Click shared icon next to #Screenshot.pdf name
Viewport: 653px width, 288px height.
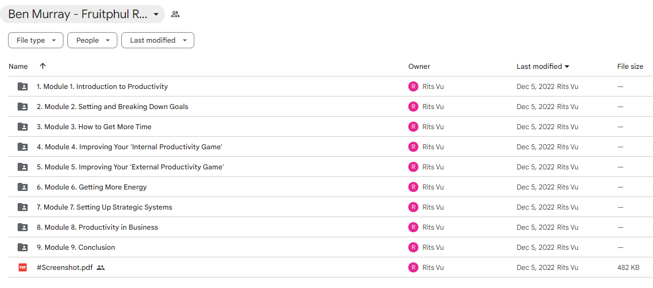tap(101, 267)
